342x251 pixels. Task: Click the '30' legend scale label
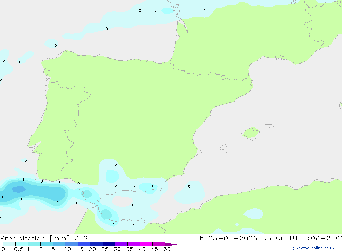[117, 249]
